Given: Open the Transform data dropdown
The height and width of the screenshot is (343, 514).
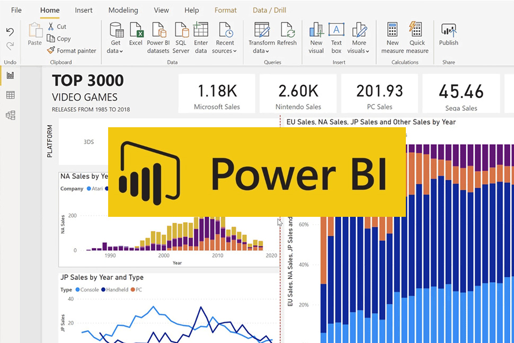Looking at the screenshot, I should [x=261, y=51].
